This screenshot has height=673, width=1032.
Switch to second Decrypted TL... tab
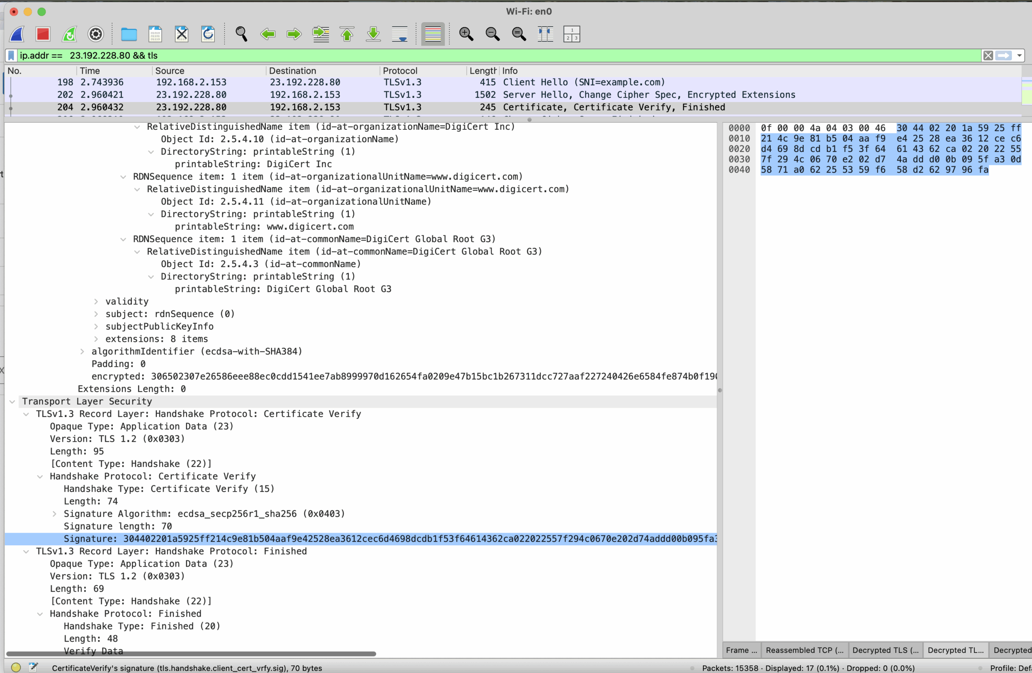(x=956, y=650)
